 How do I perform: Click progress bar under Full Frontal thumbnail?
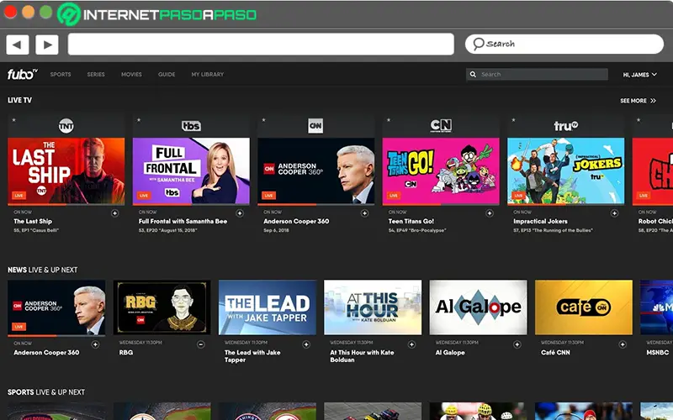[191, 205]
